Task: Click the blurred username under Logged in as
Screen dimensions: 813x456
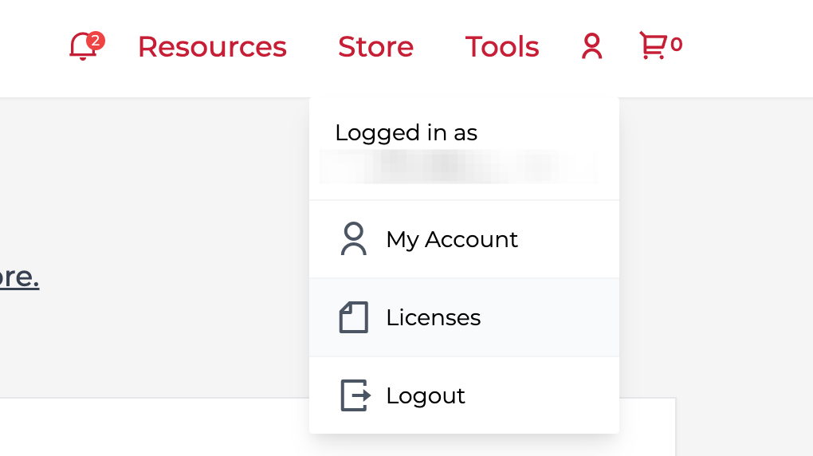Action: coord(458,166)
